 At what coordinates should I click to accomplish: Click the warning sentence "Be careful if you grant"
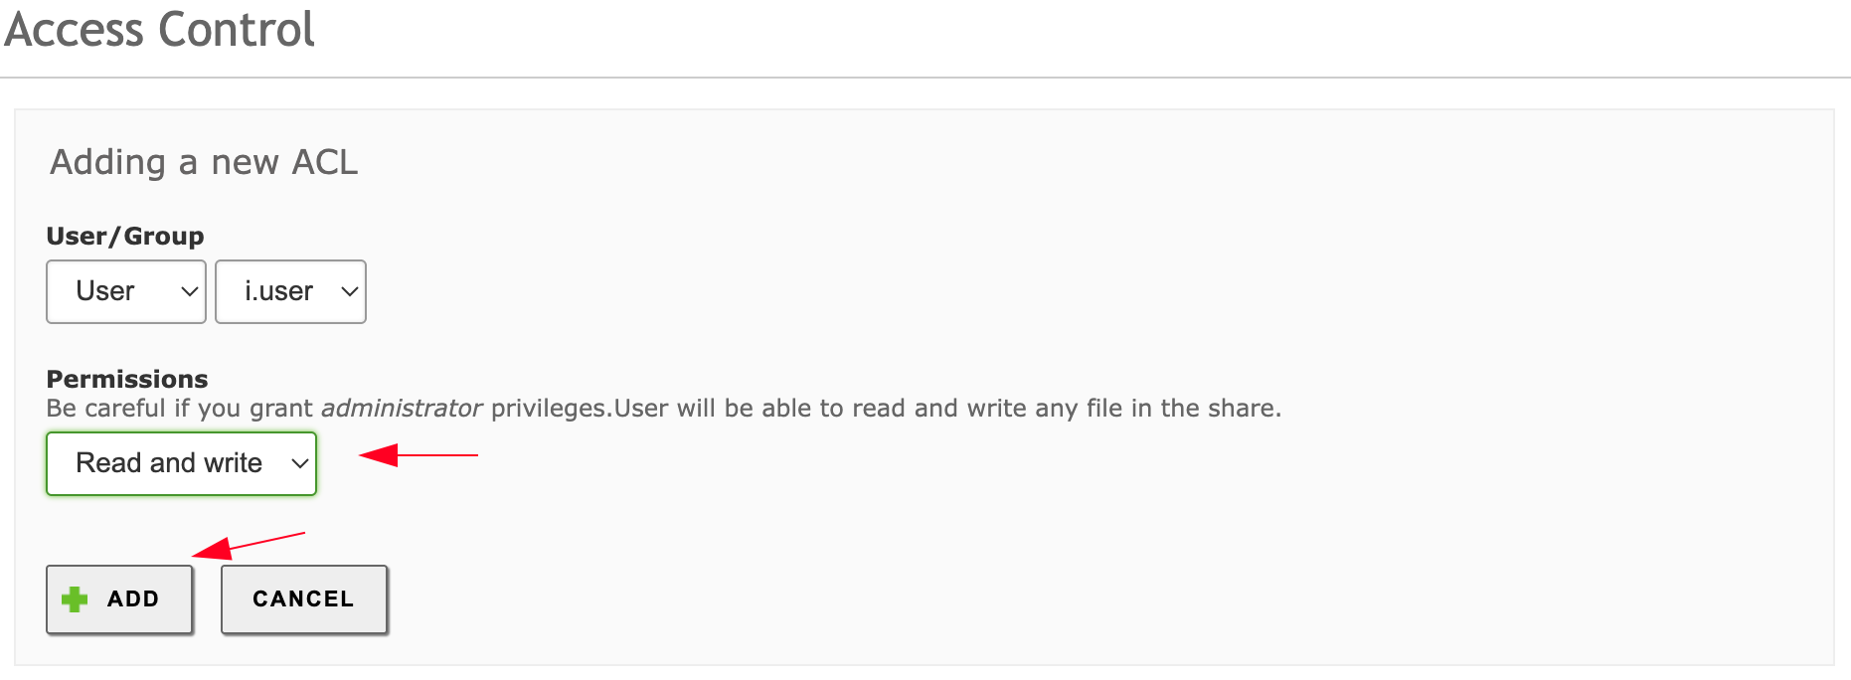181,409
